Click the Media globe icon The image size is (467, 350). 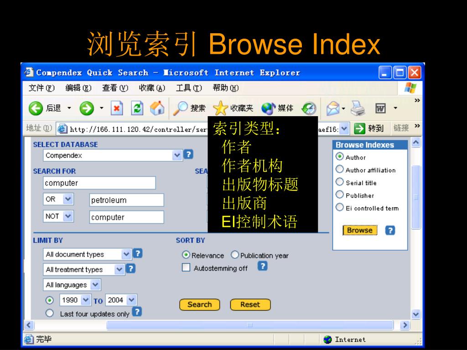pos(268,108)
